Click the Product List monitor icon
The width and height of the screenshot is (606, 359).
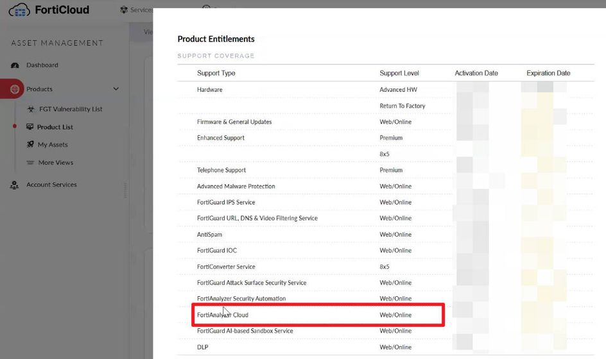pos(30,127)
